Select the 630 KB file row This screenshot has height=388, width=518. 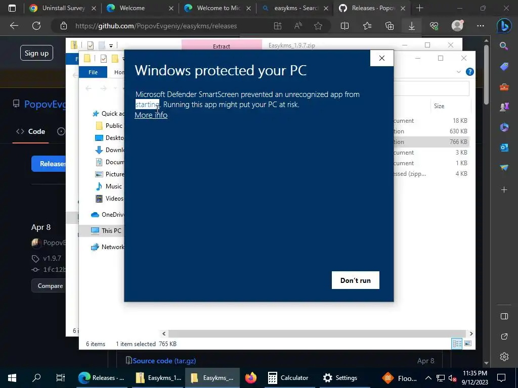click(x=431, y=131)
